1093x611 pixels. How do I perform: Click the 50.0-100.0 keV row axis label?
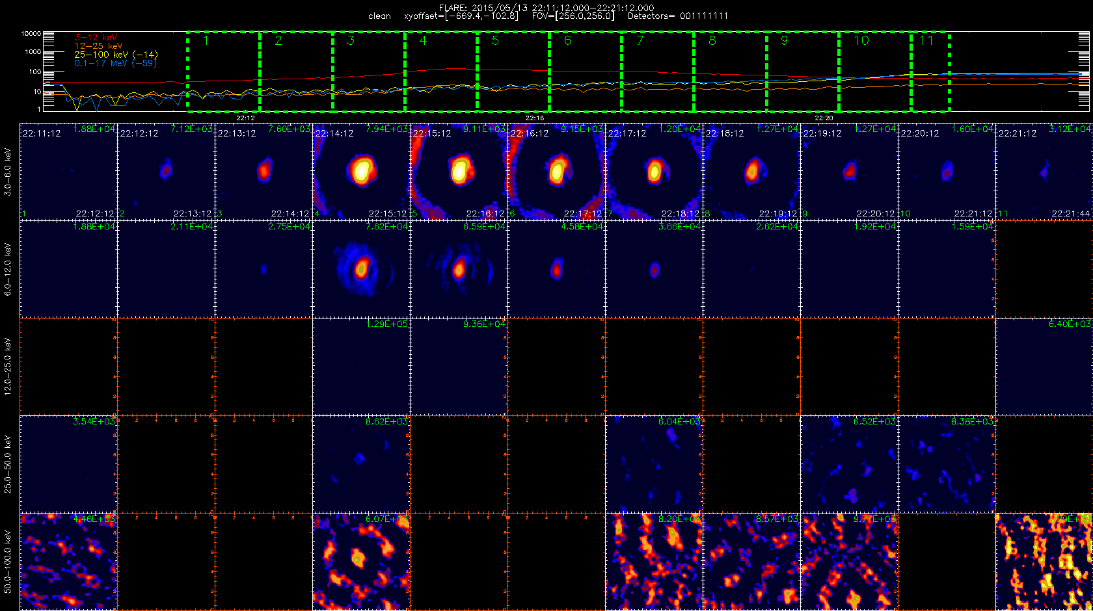[x=8, y=562]
